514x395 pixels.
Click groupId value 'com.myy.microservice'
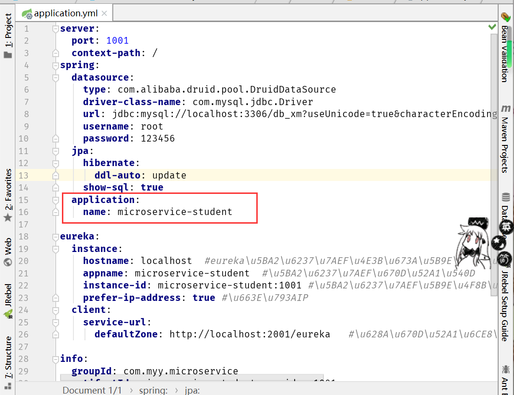click(x=180, y=371)
